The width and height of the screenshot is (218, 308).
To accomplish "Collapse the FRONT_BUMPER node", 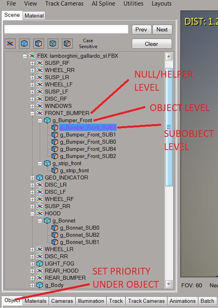I will pos(32,113).
